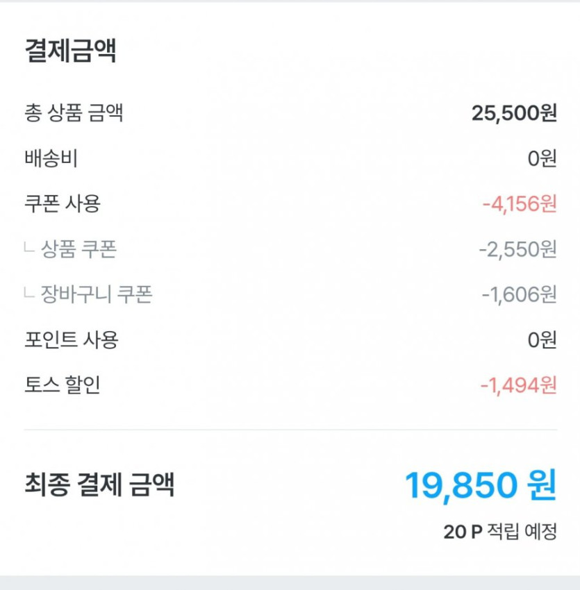Click the 0원 point usage value
Image resolution: width=580 pixels, height=590 pixels.
(542, 341)
